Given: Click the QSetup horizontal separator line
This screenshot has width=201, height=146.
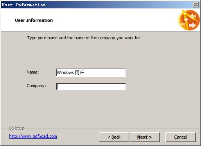Looking at the screenshot, I should point(113,128).
